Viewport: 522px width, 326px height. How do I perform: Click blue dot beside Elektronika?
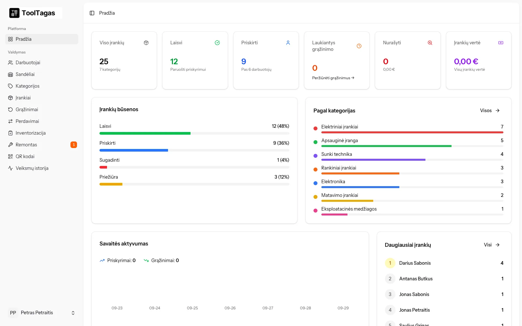(315, 183)
